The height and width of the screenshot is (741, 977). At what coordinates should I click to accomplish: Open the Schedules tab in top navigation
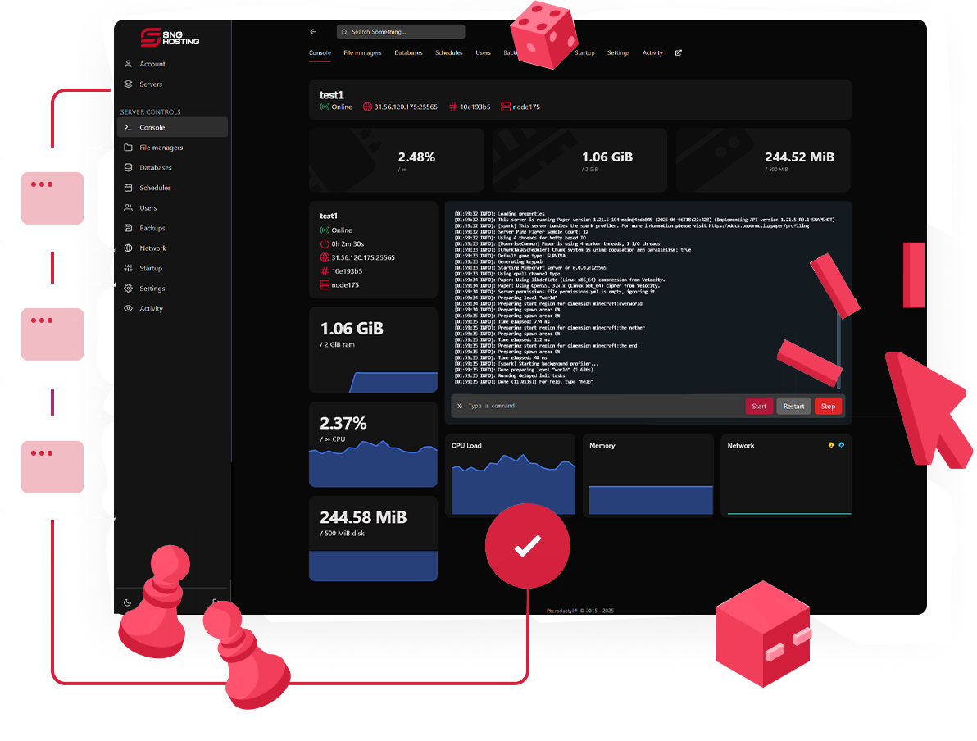(449, 53)
